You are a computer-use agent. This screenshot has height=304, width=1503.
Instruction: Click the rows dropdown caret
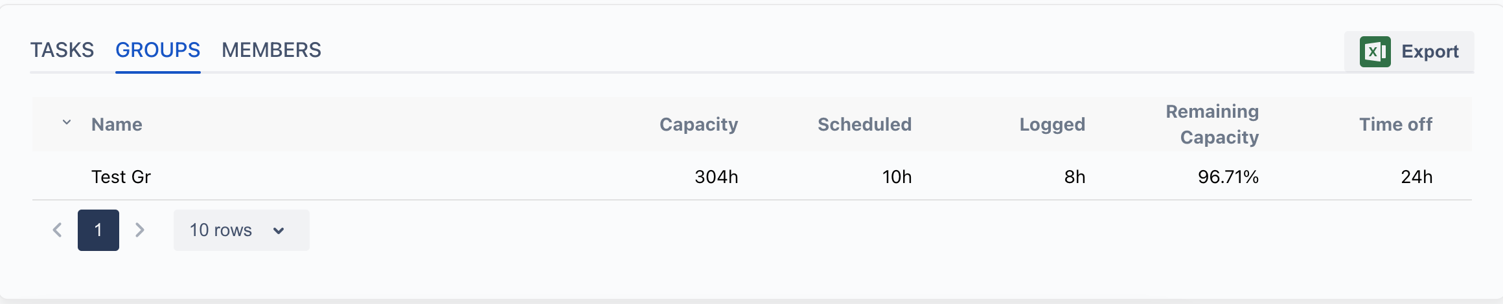[279, 231]
